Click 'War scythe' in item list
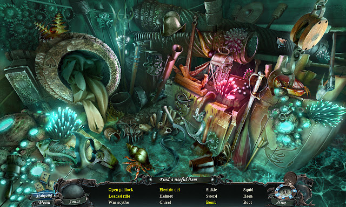346x207 pixels. (118, 202)
